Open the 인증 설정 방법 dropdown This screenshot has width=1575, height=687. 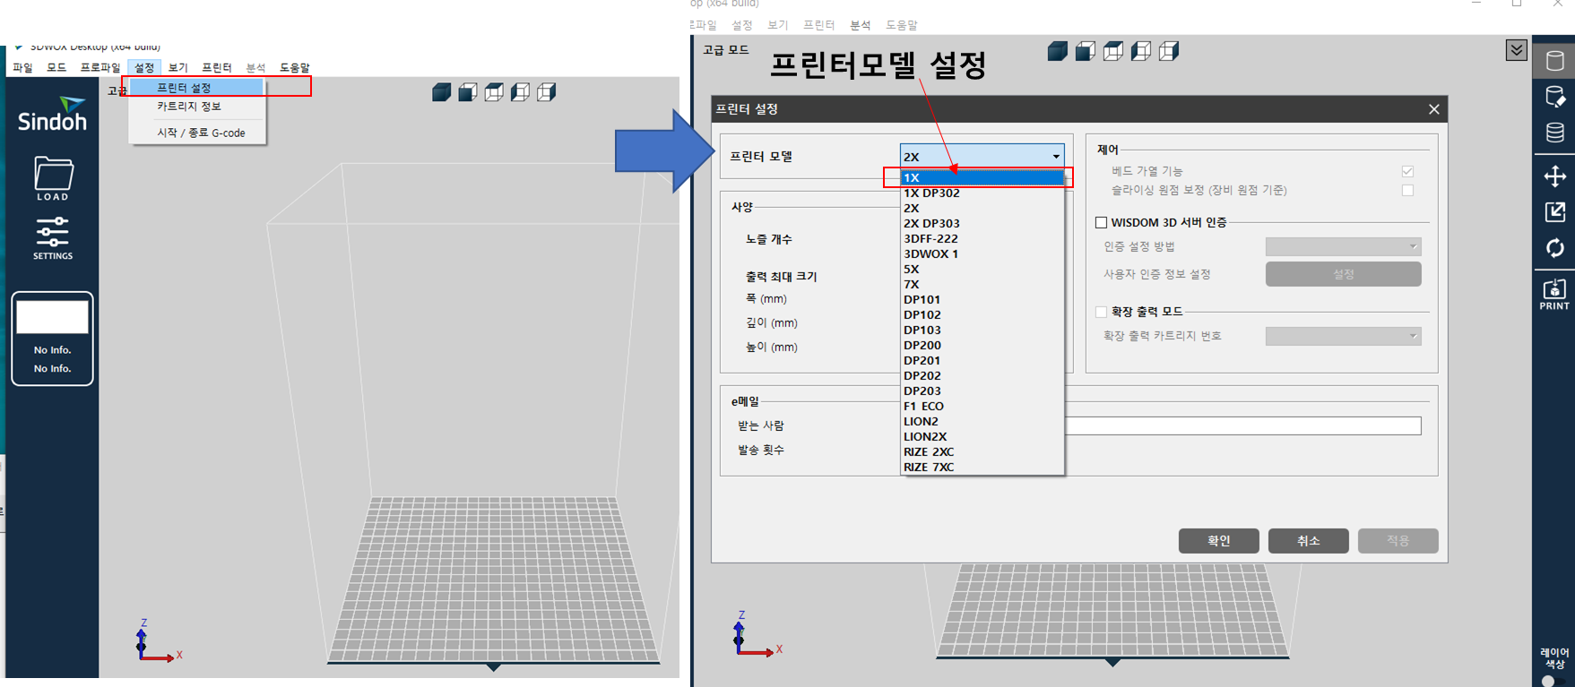(1343, 246)
